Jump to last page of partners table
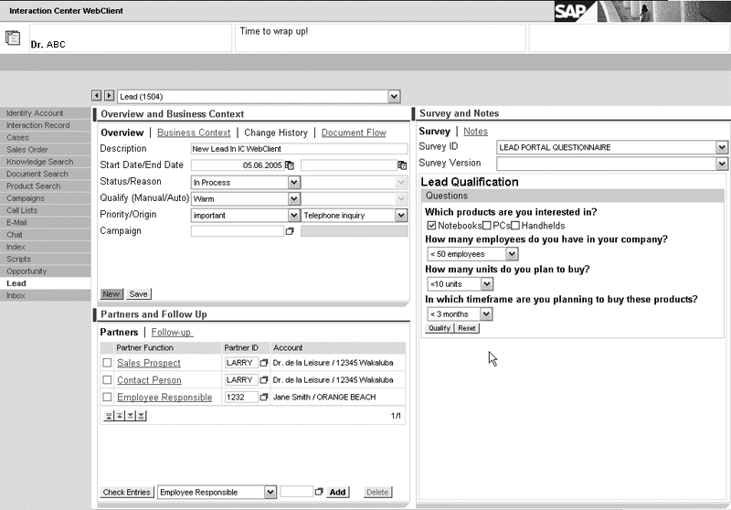The width and height of the screenshot is (731, 510). [142, 416]
